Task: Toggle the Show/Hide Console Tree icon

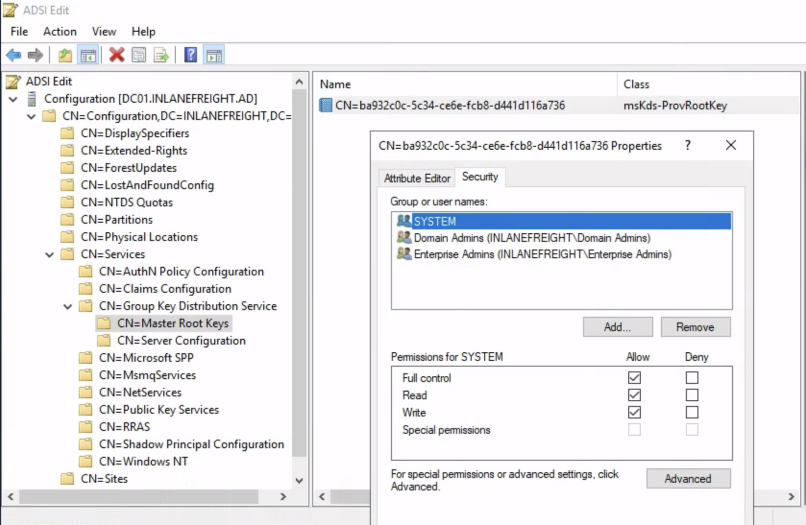Action: pos(88,55)
